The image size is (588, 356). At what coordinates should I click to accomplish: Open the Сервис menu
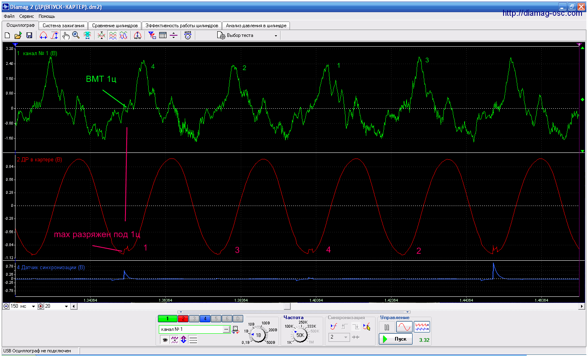(27, 16)
